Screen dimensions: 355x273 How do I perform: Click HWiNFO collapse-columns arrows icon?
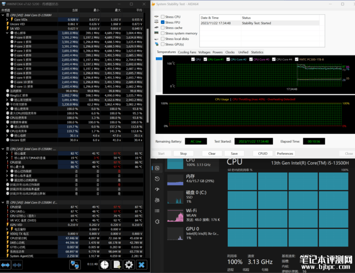click(x=17, y=265)
